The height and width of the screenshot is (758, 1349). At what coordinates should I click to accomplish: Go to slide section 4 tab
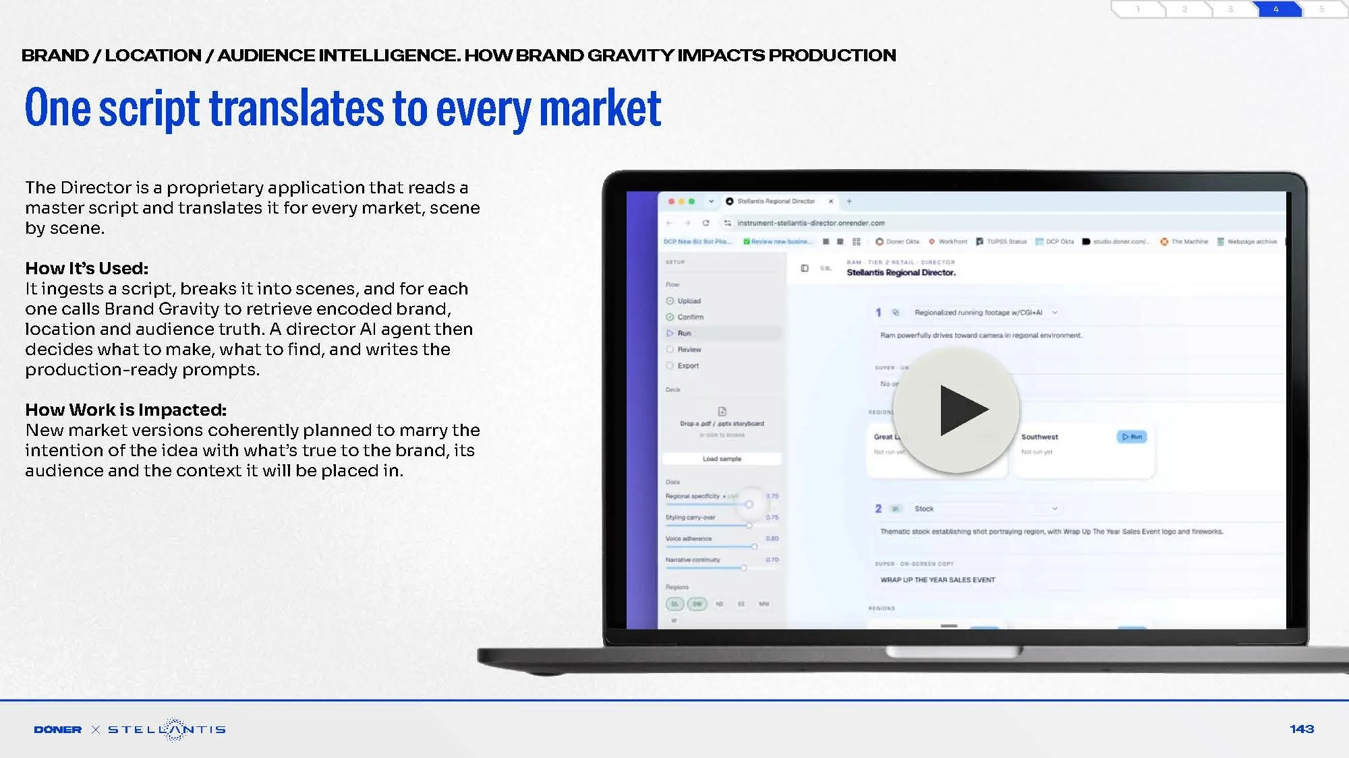(x=1276, y=9)
